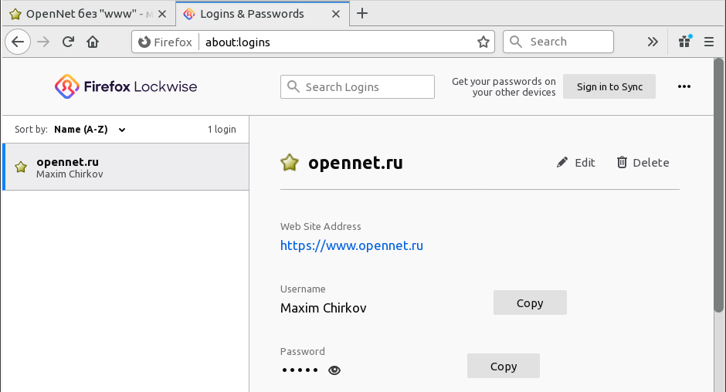The width and height of the screenshot is (726, 392).
Task: Open the extensions toolbar icon
Action: (684, 42)
